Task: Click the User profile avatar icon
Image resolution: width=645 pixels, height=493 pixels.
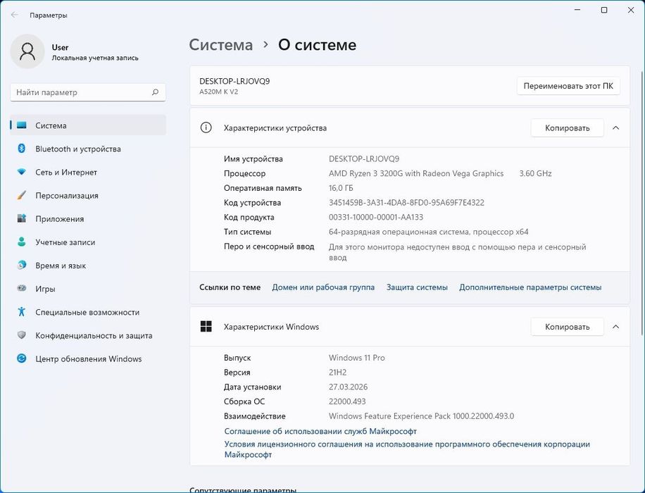Action: (x=27, y=52)
